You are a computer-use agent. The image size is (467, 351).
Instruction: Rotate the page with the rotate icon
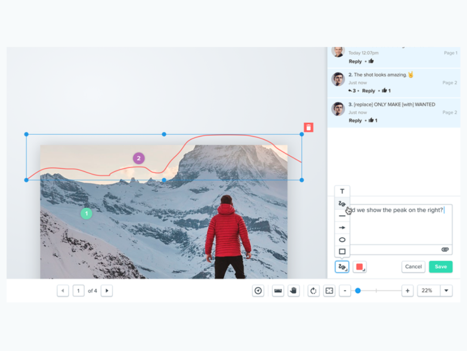pos(313,290)
